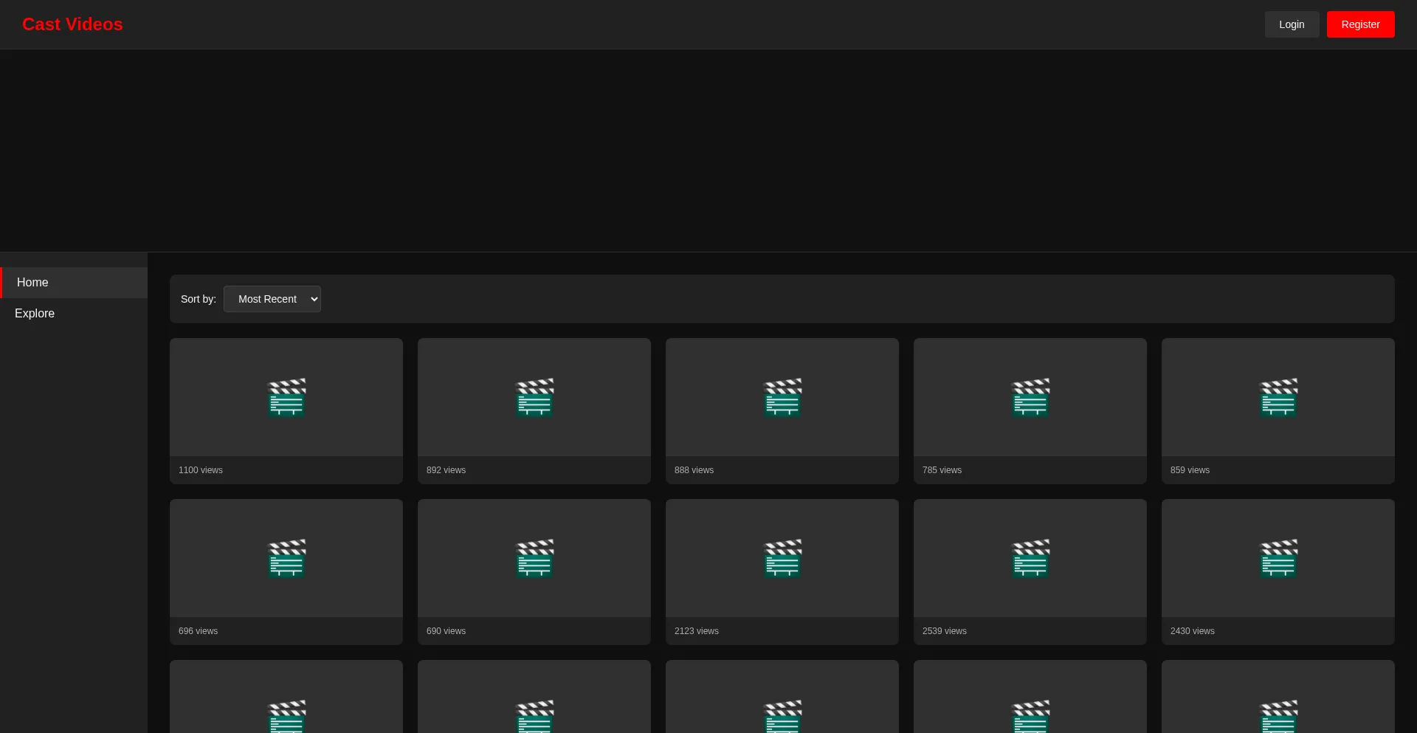Click clapperboard icon of 2430 views video
The width and height of the screenshot is (1417, 733).
click(x=1278, y=559)
